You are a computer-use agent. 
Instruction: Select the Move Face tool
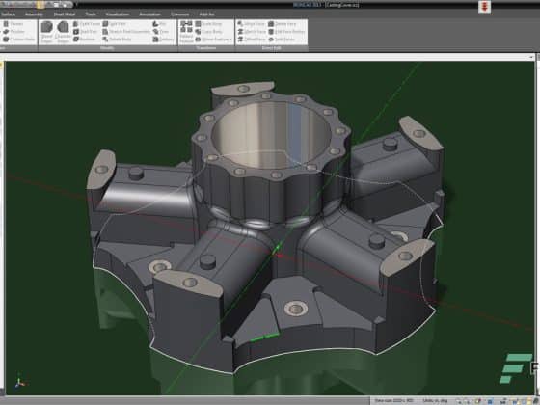point(252,24)
